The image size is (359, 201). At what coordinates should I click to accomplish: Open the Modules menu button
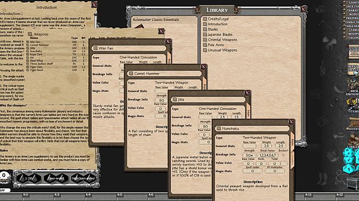tap(352, 14)
